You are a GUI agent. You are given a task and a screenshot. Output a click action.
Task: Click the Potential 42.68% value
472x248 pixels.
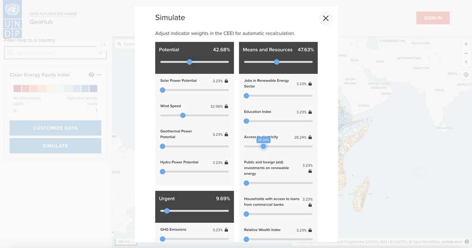(221, 50)
